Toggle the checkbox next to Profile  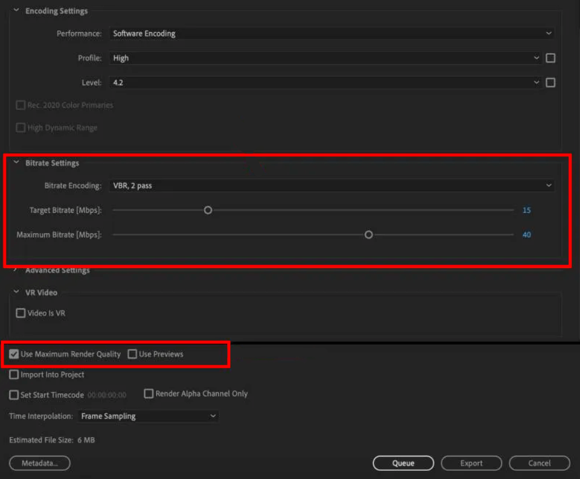tap(550, 58)
